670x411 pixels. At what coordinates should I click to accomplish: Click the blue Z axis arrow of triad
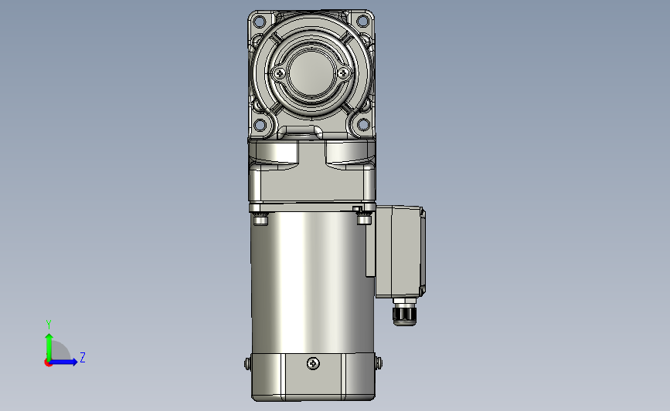[x=64, y=362]
